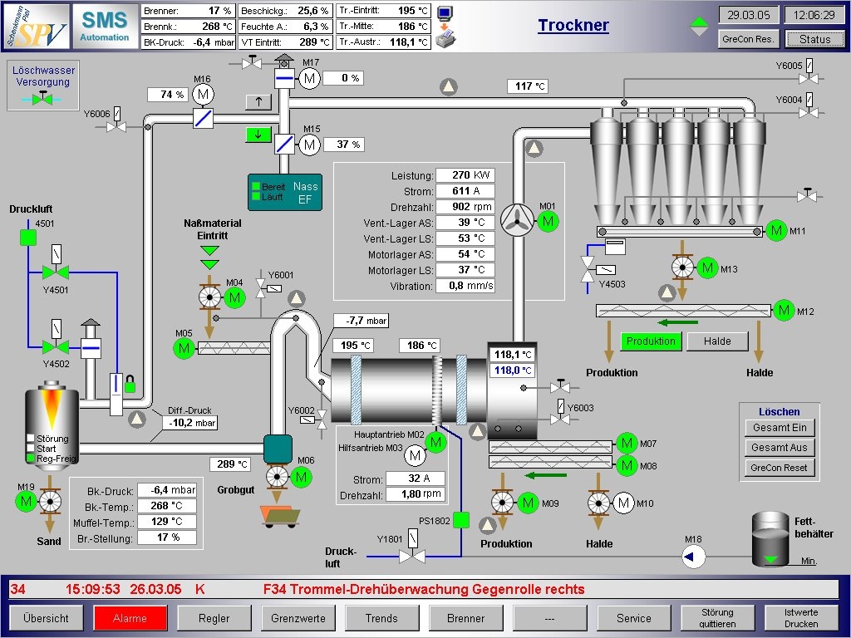Select the Löschwasser Versorgung valve icon
The width and height of the screenshot is (851, 638).
coord(42,99)
